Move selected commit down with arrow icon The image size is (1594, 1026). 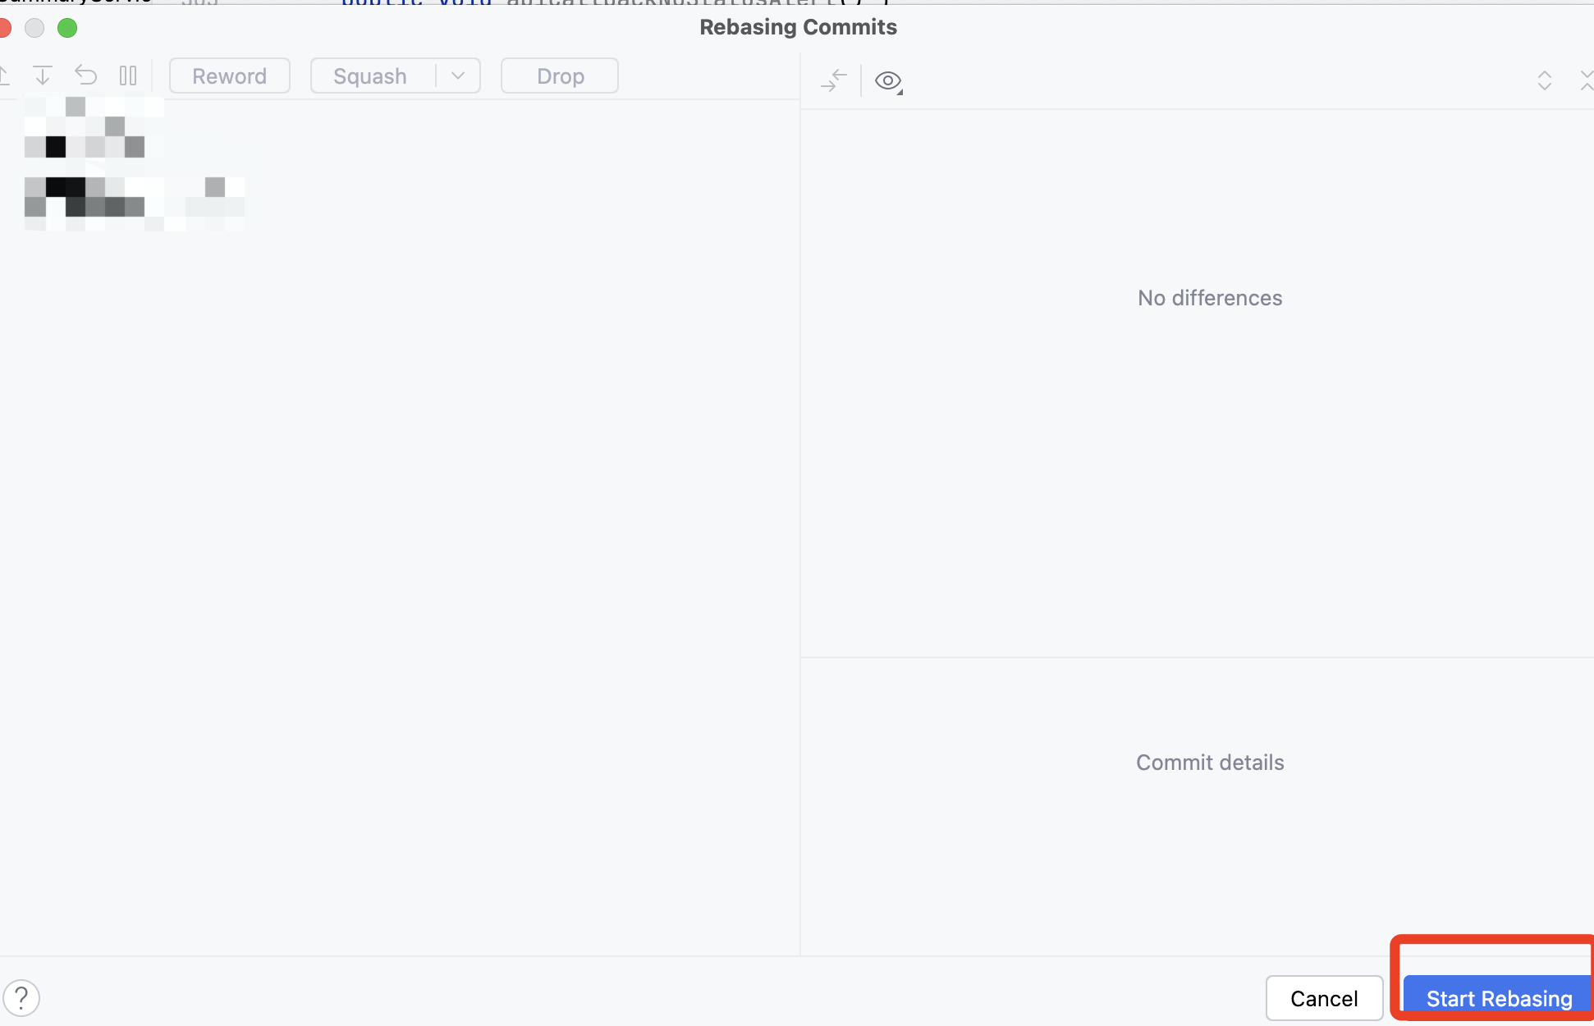[42, 76]
